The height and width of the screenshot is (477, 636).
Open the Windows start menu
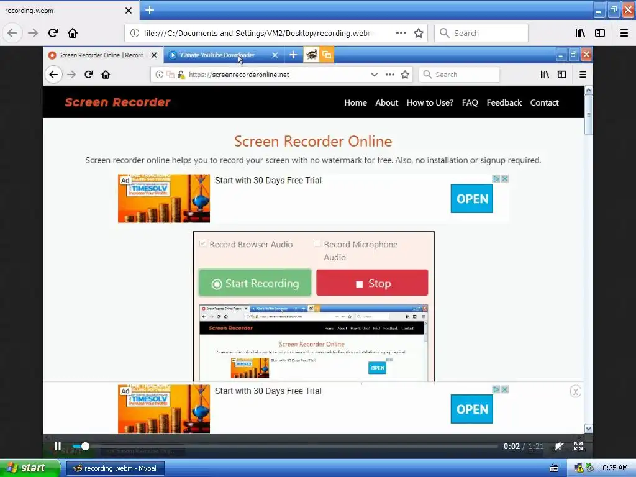29,468
